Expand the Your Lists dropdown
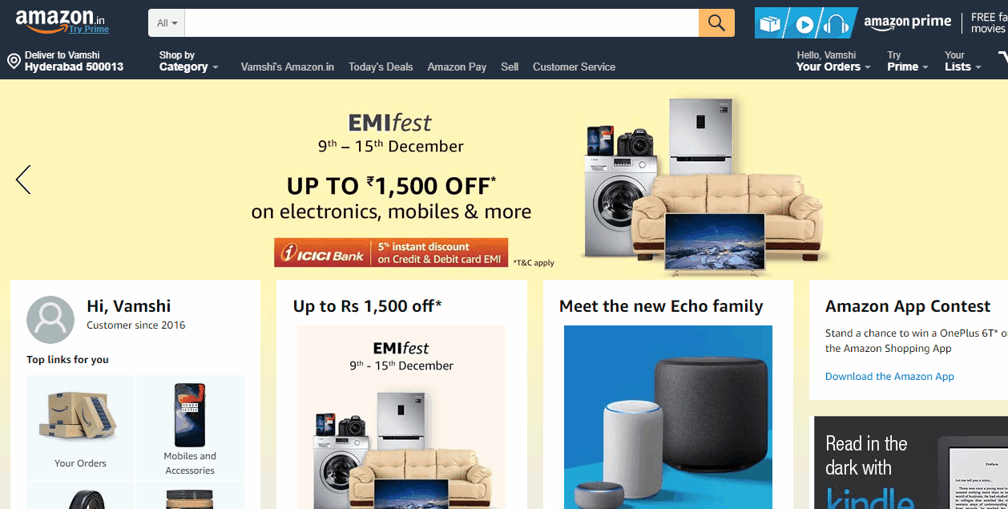Image resolution: width=1008 pixels, height=509 pixels. 962,61
